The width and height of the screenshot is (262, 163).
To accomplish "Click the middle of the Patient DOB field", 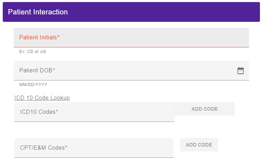I will pyautogui.click(x=131, y=71).
